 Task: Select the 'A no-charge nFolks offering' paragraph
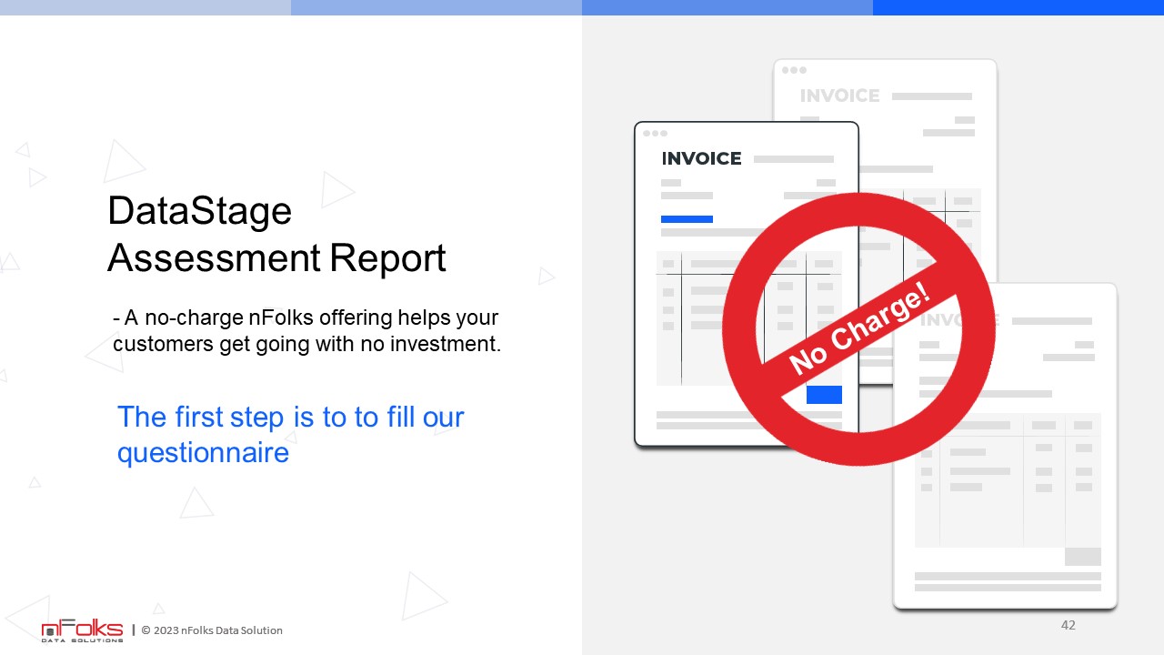[306, 332]
